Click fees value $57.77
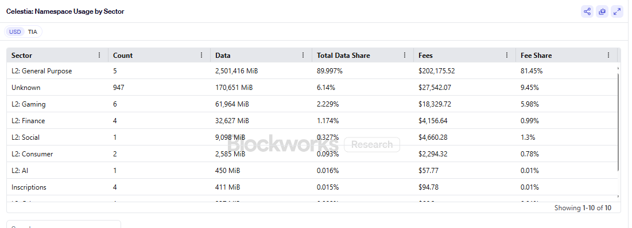Screen dimensions: 632x228 click(428, 171)
